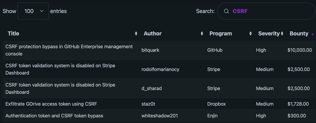Click into the search field containing CSRF
Image resolution: width=316 pixels, height=123 pixels.
click(266, 11)
